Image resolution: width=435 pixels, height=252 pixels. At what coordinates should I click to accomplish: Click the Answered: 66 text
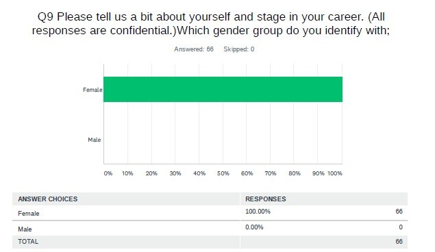click(194, 49)
